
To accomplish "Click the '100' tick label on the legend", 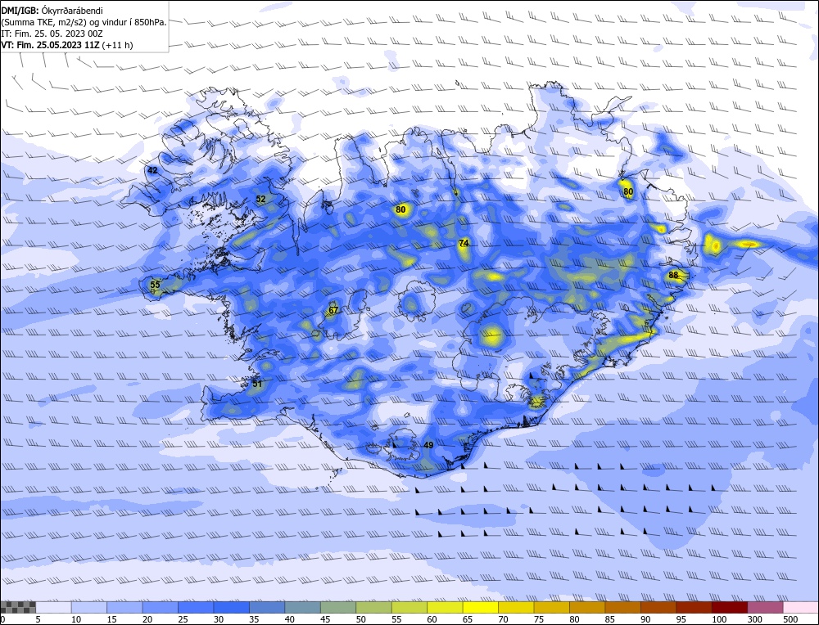I will (x=719, y=619).
